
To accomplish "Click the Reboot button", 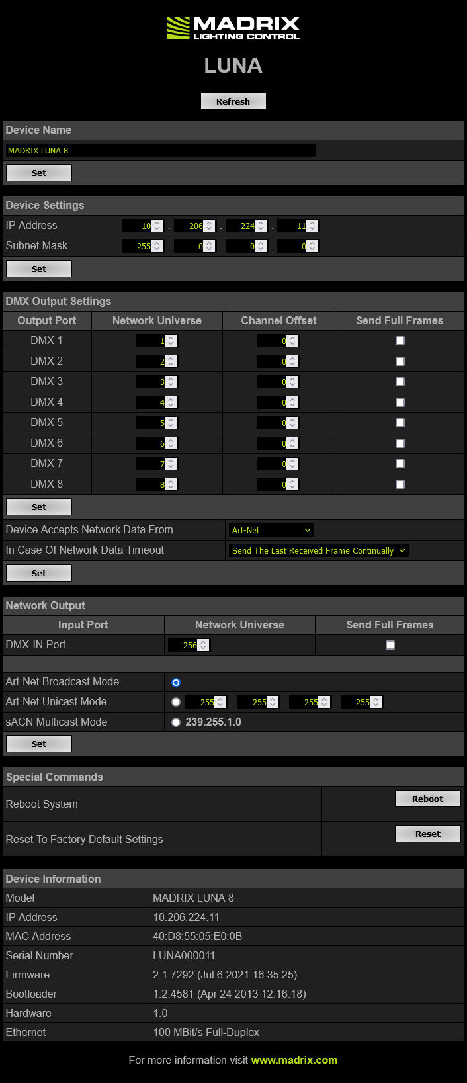I will coord(428,799).
